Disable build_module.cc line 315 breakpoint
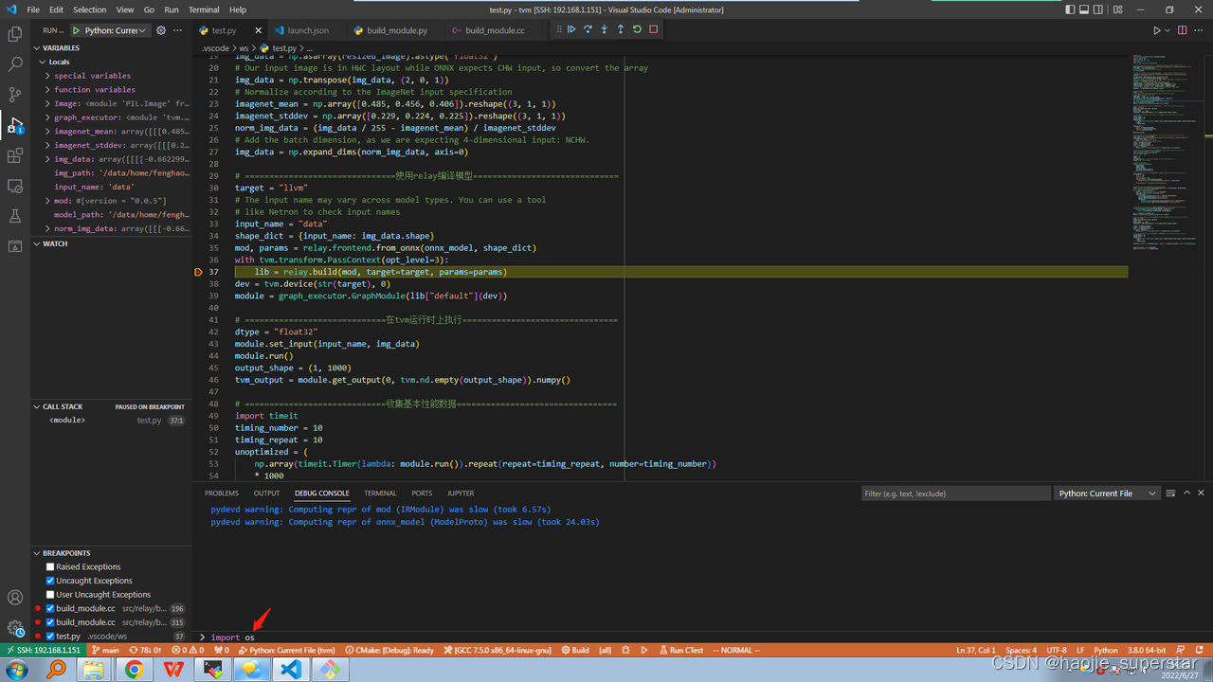The height and width of the screenshot is (682, 1213). point(50,622)
